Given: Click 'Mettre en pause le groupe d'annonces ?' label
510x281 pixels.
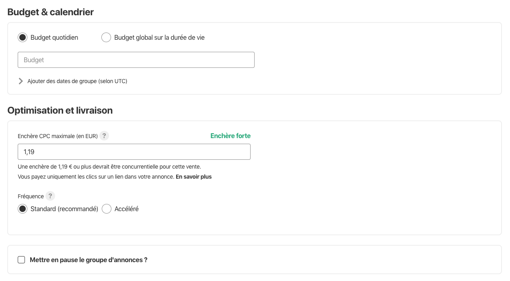Looking at the screenshot, I should pos(88,260).
